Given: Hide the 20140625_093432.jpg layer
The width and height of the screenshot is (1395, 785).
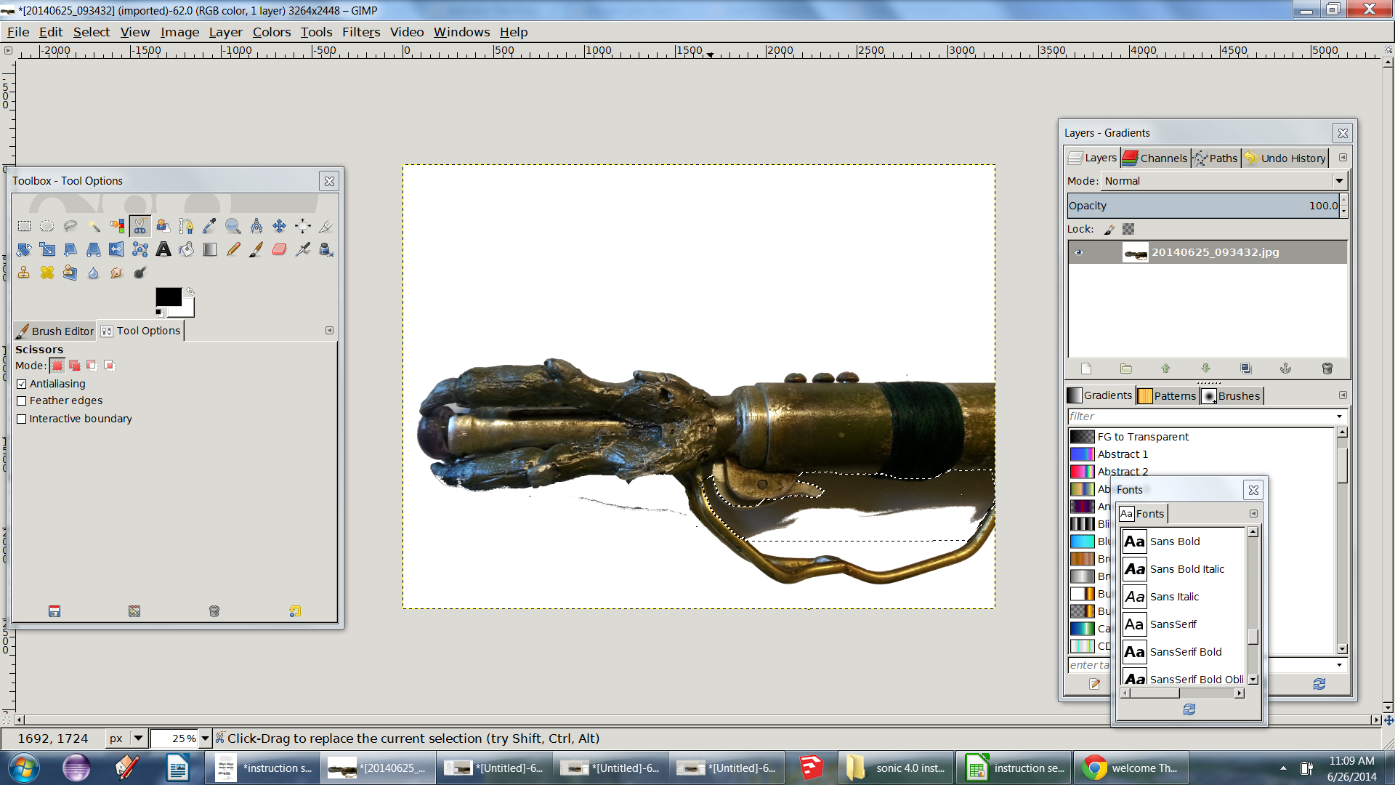Looking at the screenshot, I should 1079,252.
